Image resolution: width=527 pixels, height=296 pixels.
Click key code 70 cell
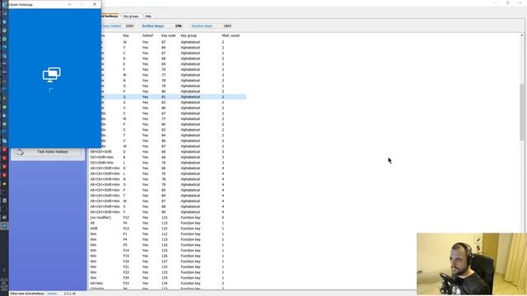[x=163, y=69]
